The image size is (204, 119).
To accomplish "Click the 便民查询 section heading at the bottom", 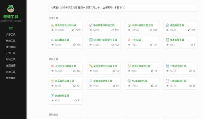I will click(54, 115).
